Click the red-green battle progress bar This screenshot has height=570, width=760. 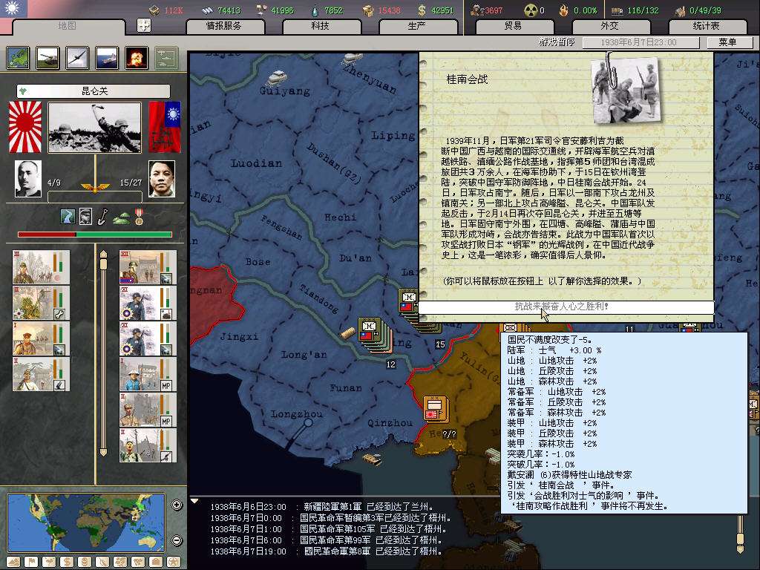(x=95, y=235)
